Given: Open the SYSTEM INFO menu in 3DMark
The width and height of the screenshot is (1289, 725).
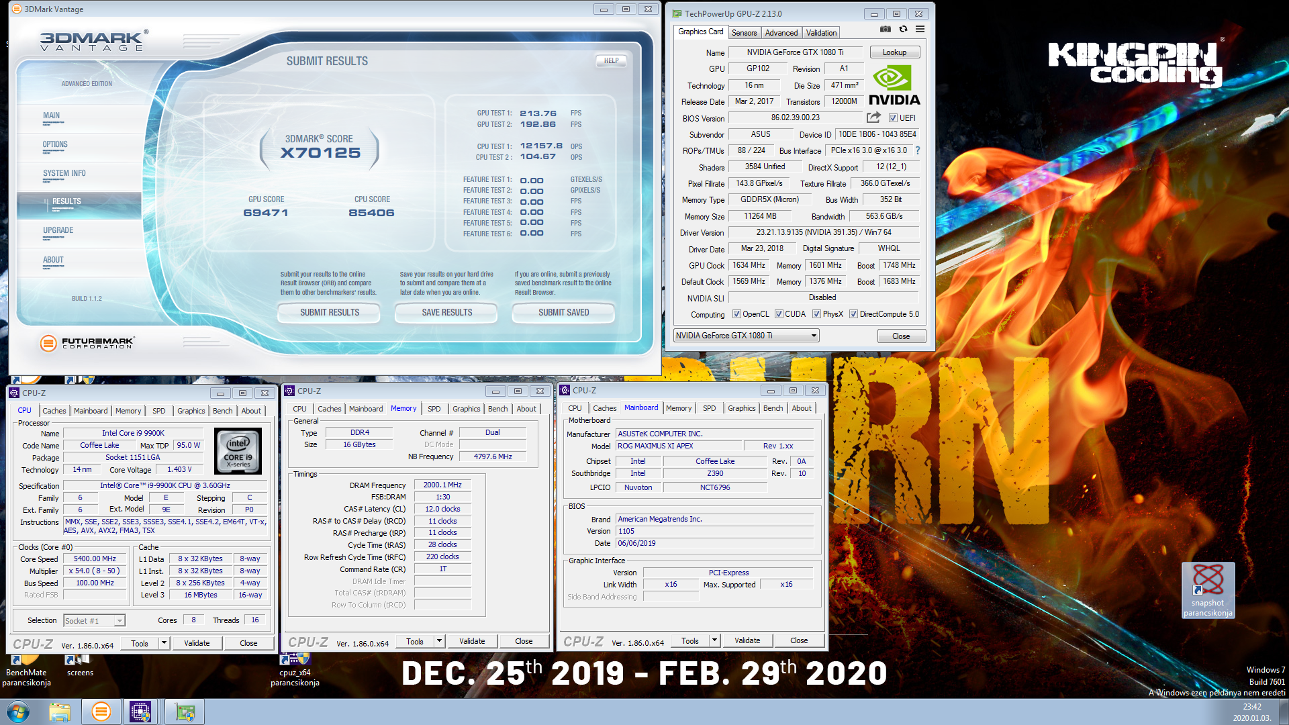Looking at the screenshot, I should click(x=64, y=173).
